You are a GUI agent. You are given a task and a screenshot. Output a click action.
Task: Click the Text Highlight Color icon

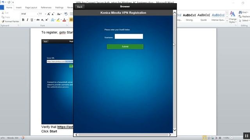(x=58, y=20)
